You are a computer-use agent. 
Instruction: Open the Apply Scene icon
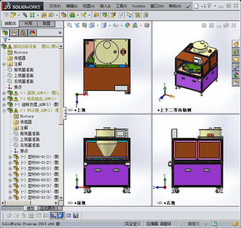135,25
